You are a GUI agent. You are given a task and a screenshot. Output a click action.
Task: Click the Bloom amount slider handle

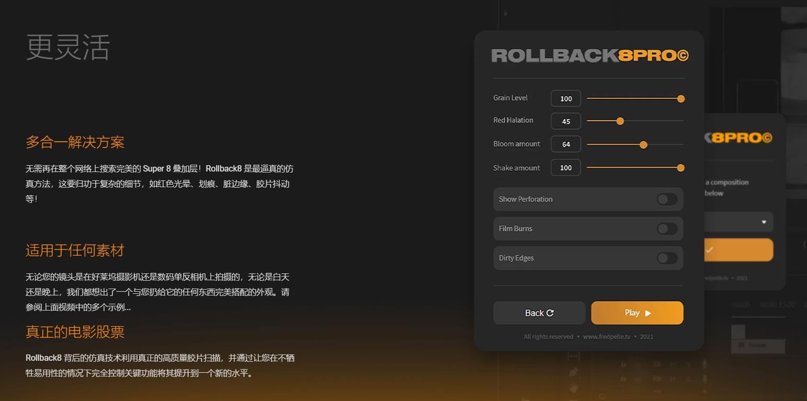point(643,144)
